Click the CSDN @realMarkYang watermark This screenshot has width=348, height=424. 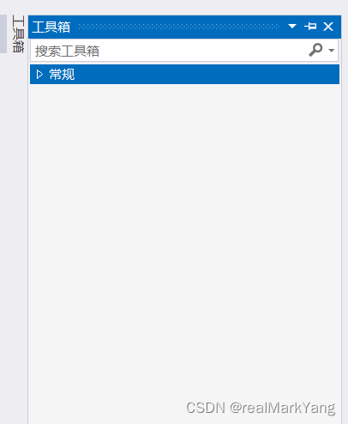pyautogui.click(x=261, y=408)
